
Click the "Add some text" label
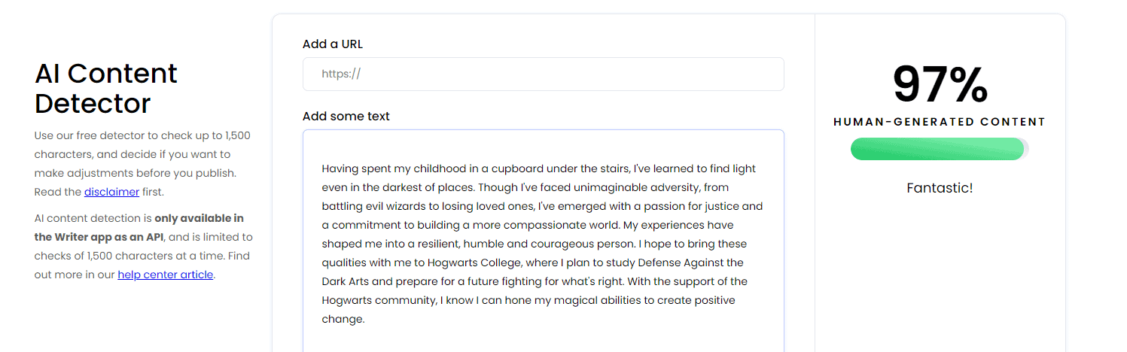pyautogui.click(x=346, y=117)
